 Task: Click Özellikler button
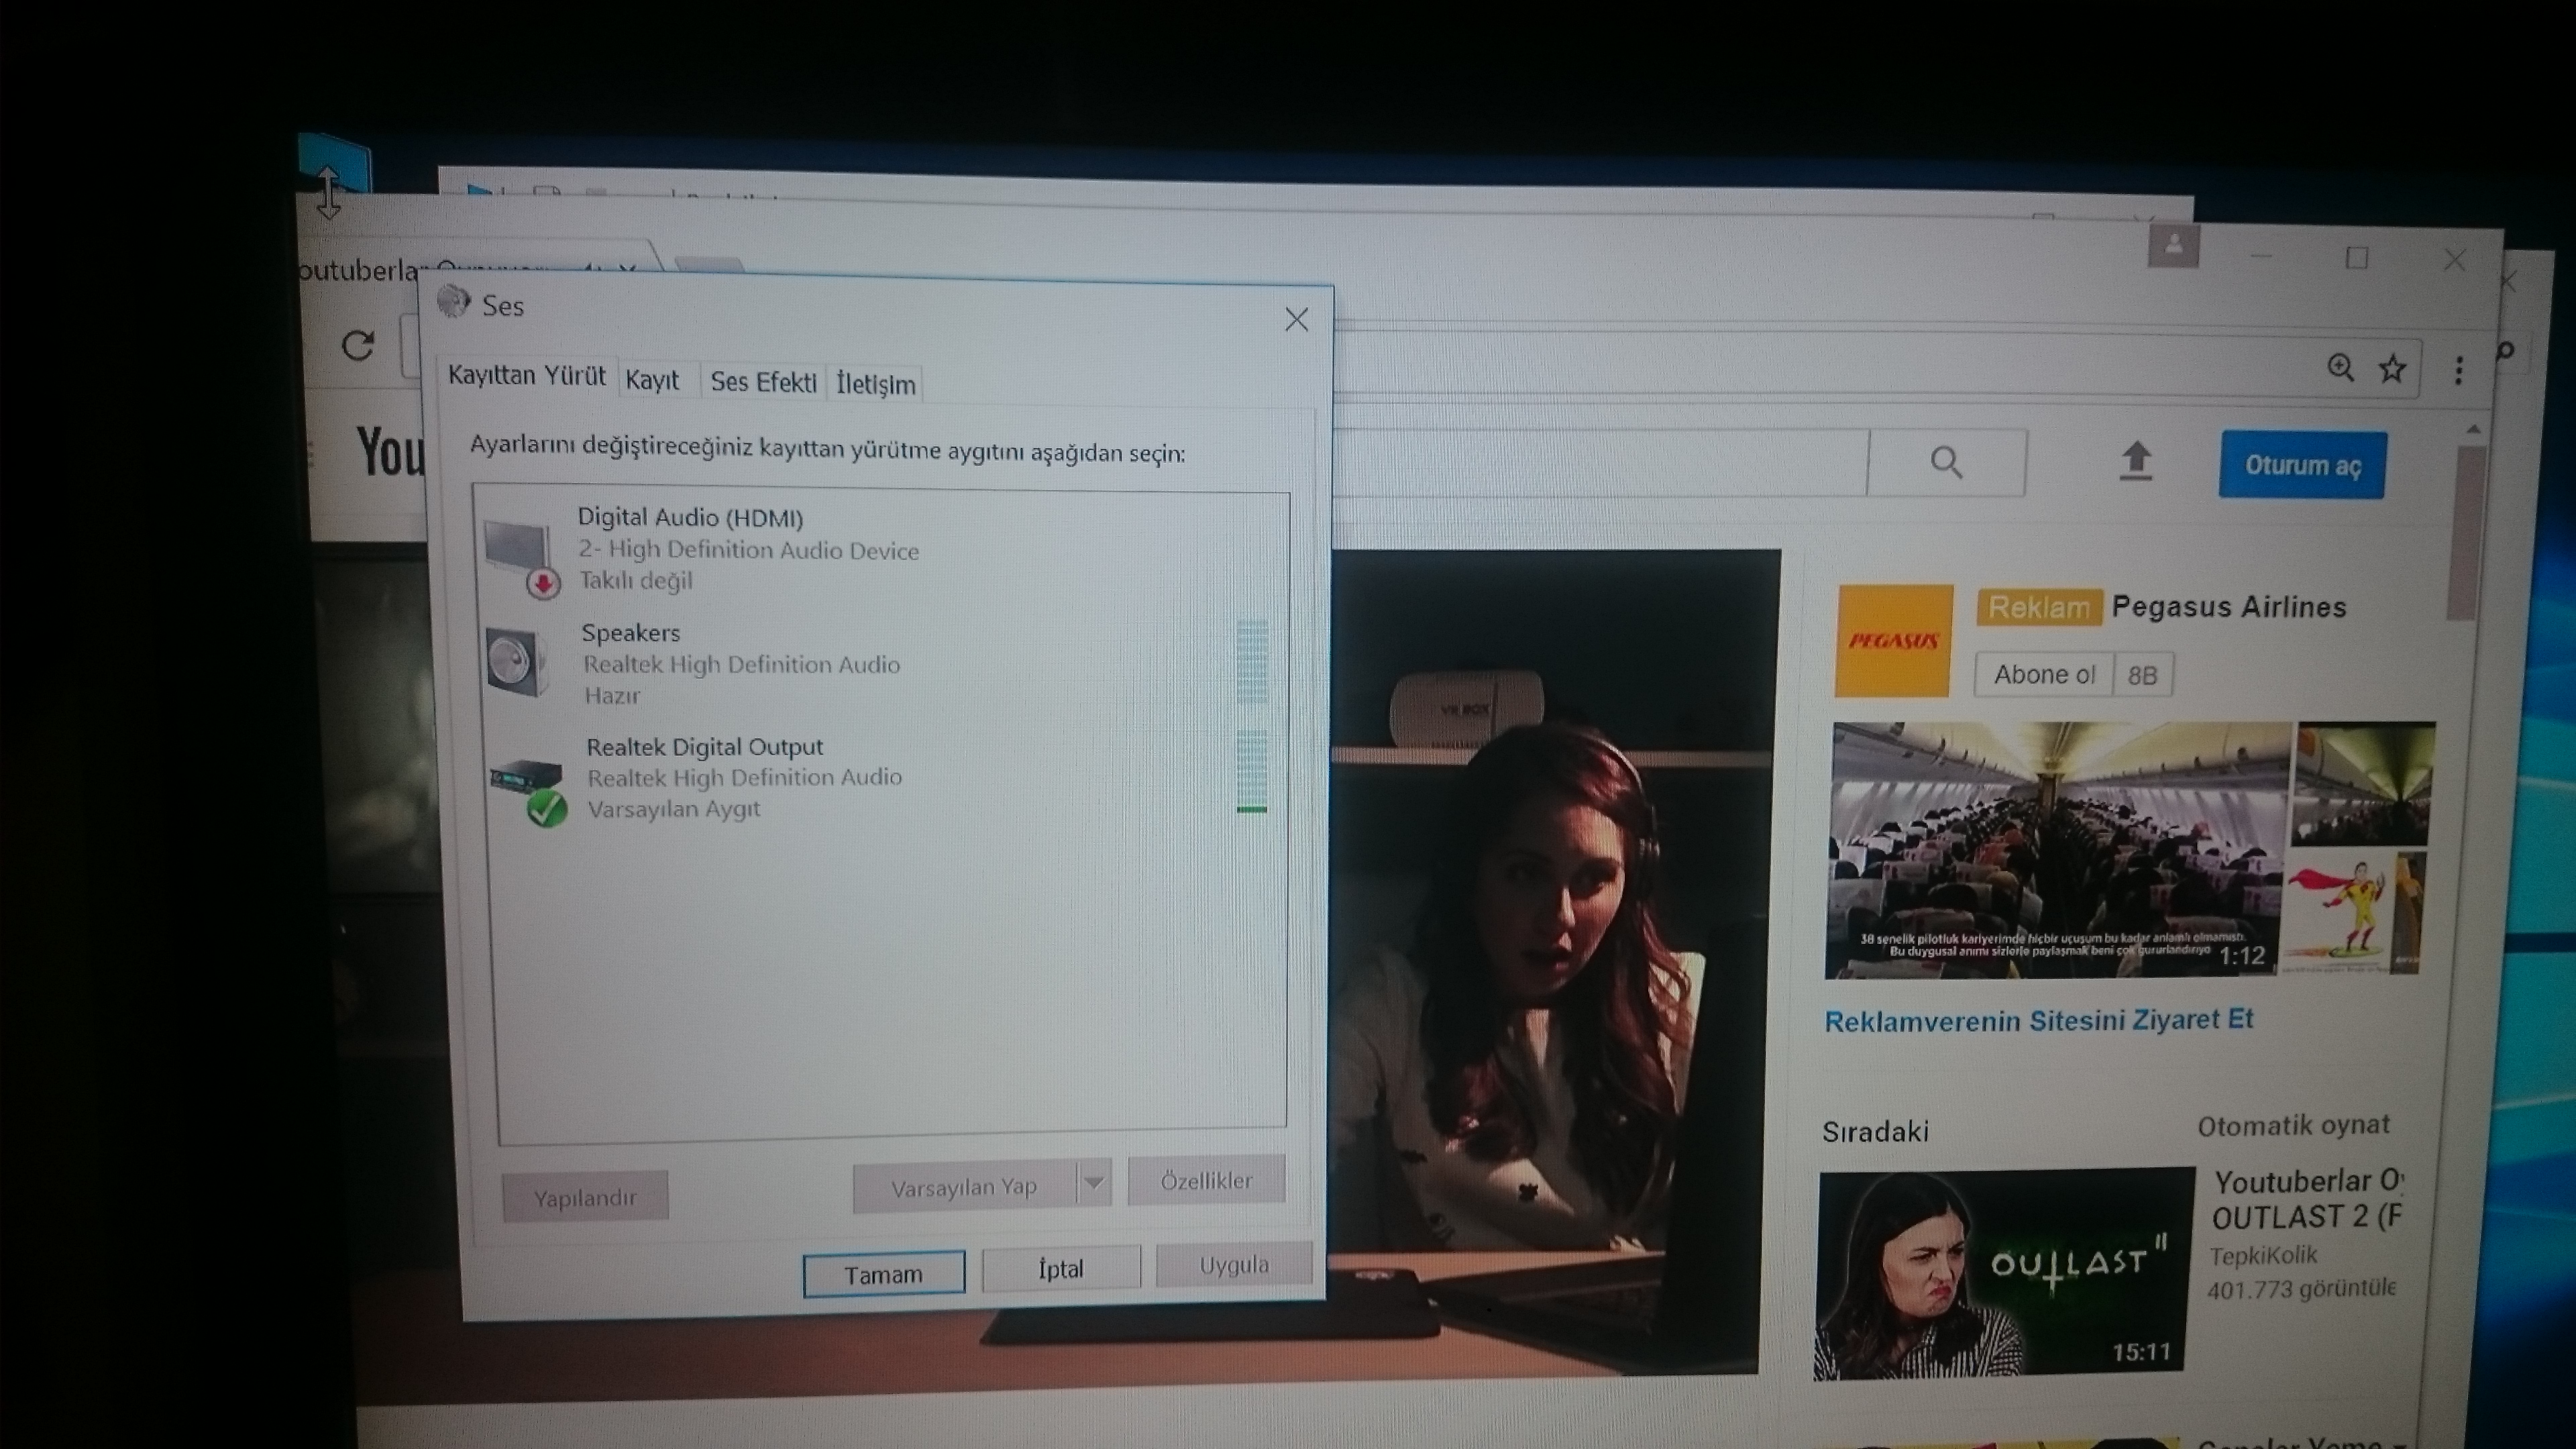click(x=1206, y=1181)
